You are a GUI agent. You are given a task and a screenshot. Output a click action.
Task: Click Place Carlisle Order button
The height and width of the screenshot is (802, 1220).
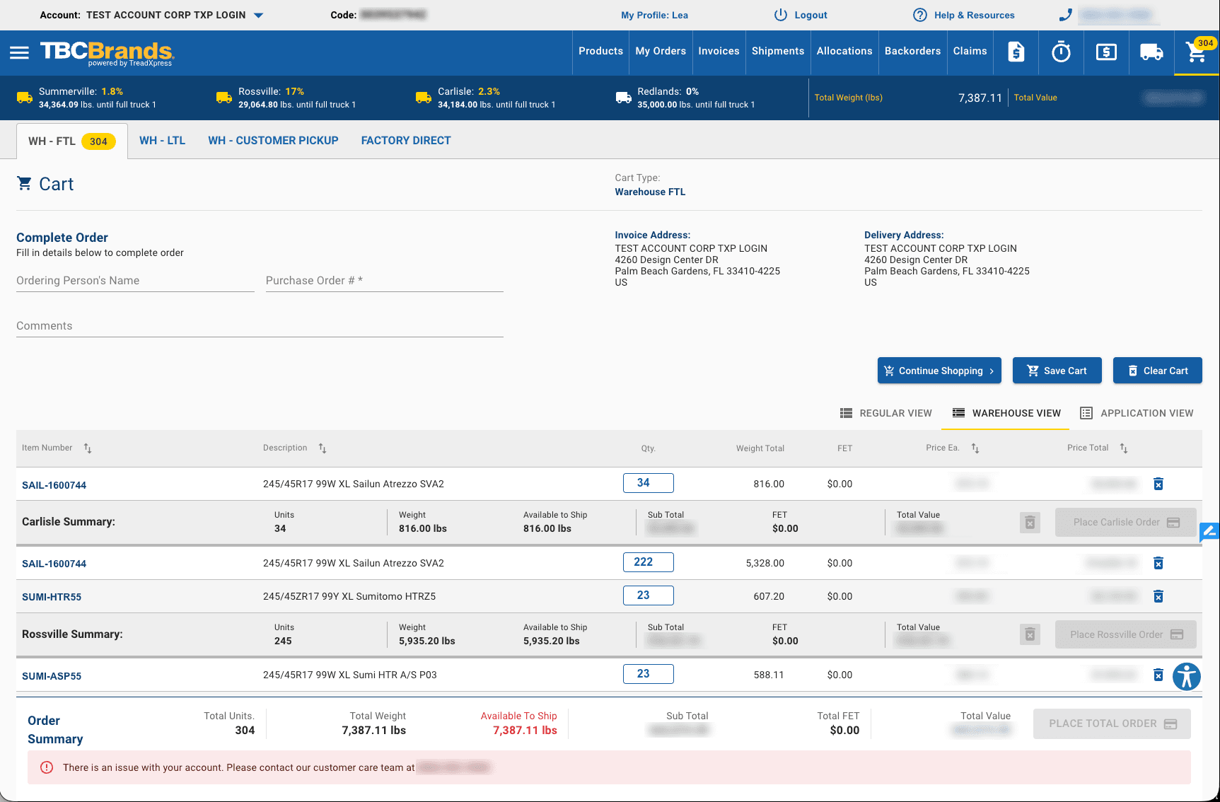pyautogui.click(x=1126, y=523)
